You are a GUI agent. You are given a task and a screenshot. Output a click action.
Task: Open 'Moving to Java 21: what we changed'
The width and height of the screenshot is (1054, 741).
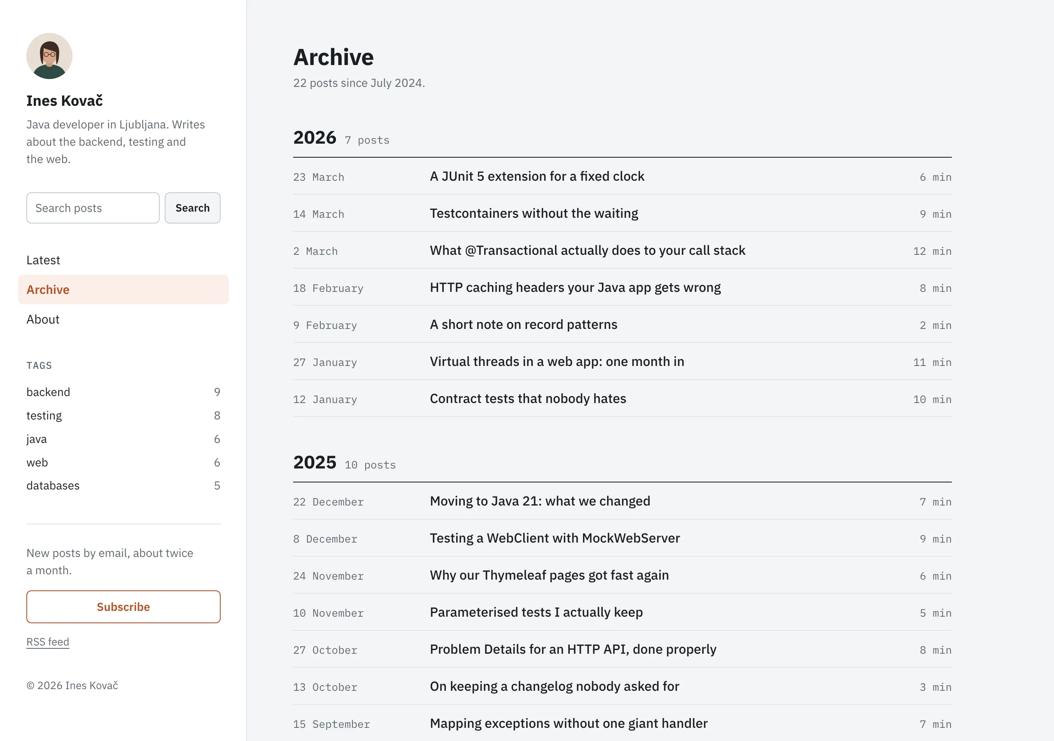(x=540, y=501)
